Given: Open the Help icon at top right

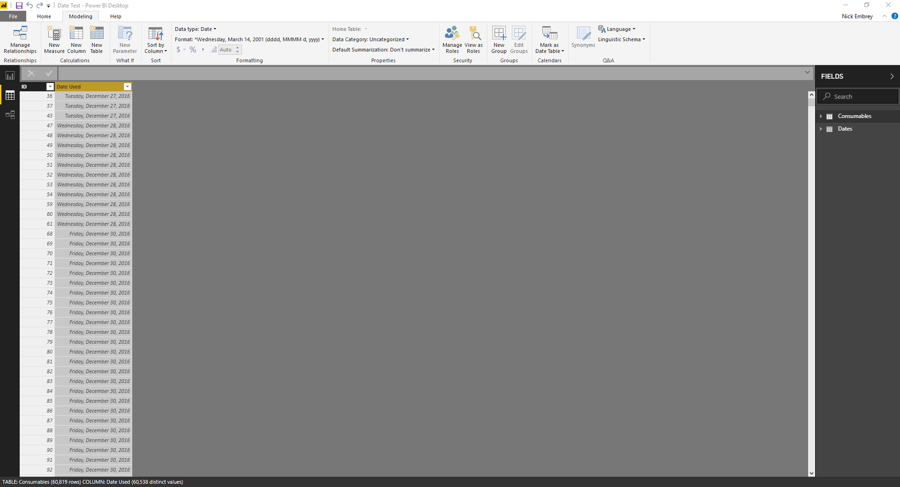Looking at the screenshot, I should (x=894, y=16).
